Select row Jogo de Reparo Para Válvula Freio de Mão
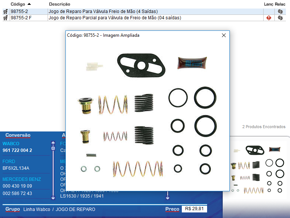The width and height of the screenshot is (290, 218). pyautogui.click(x=106, y=12)
